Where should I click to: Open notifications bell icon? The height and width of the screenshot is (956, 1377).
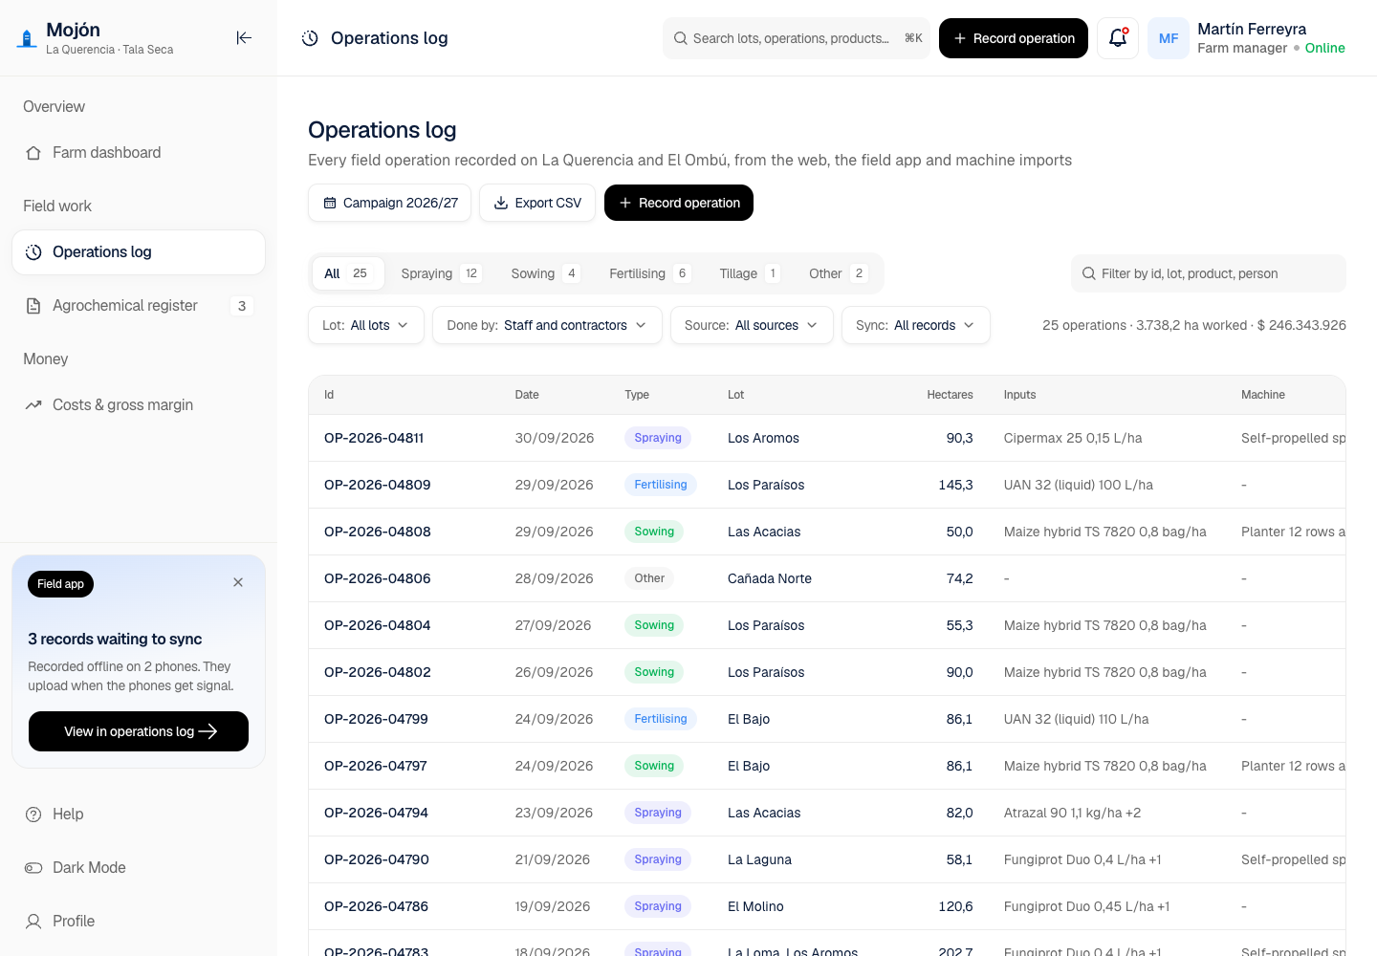1118,38
